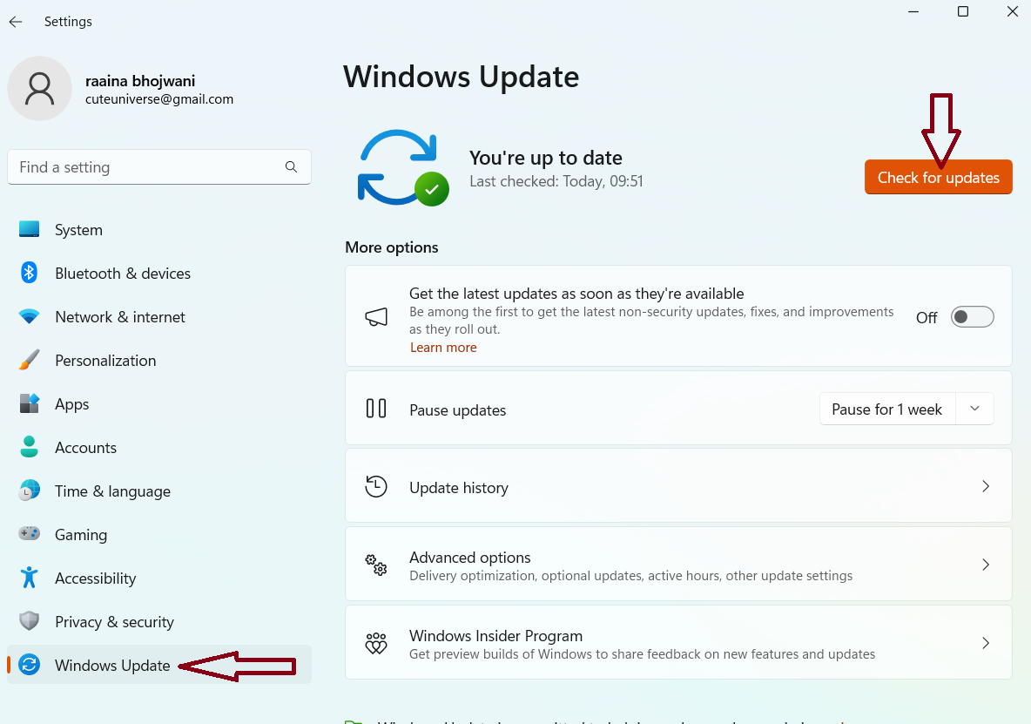Select Time & language in sidebar
This screenshot has width=1031, height=724.
[x=112, y=491]
